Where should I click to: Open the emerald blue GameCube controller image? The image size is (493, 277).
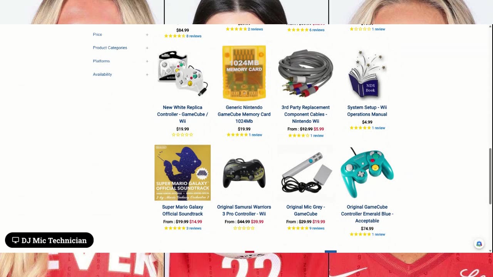(x=367, y=172)
